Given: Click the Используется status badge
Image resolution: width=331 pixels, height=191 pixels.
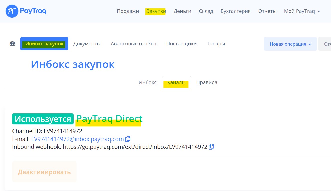Looking at the screenshot, I should point(43,119).
